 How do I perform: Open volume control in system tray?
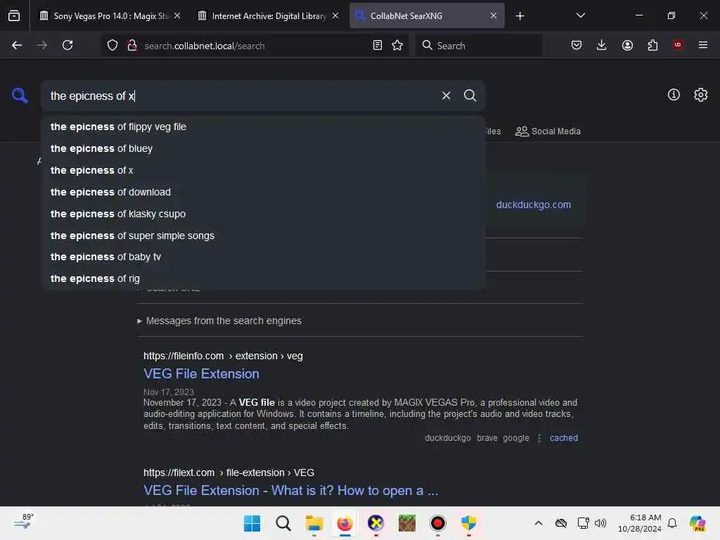(600, 523)
